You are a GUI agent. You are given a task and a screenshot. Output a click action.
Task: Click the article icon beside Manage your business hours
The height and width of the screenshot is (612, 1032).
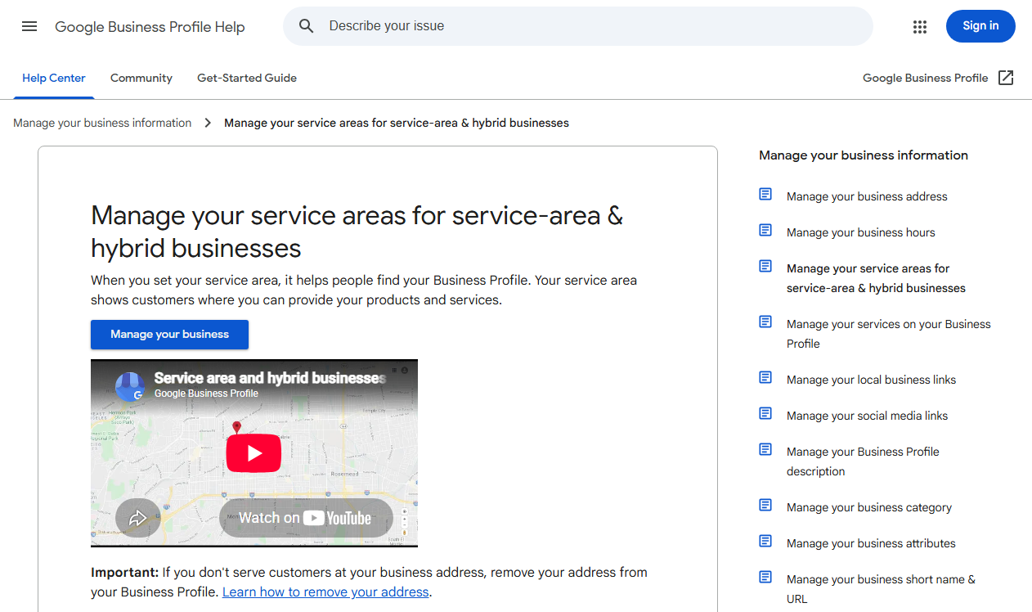(x=765, y=231)
